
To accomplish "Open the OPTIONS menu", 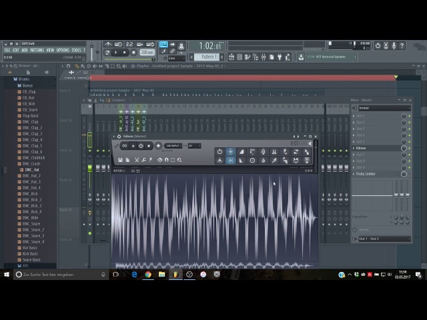I will [x=63, y=50].
